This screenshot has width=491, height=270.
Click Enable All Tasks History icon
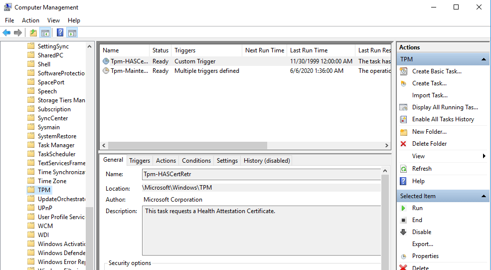(404, 119)
